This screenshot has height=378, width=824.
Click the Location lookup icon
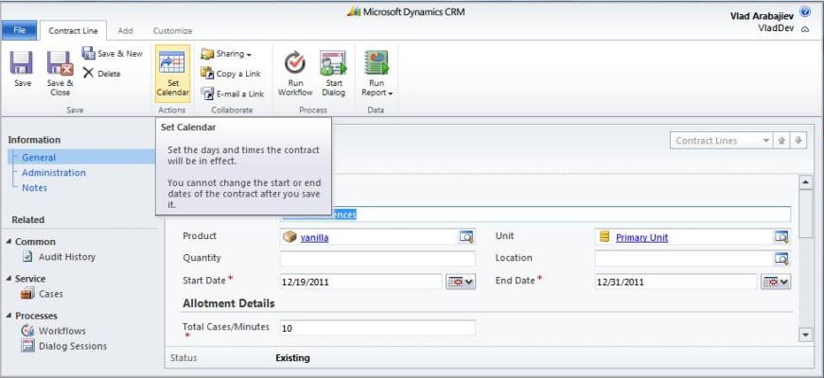coord(781,258)
